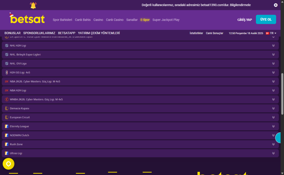The width and height of the screenshot is (284, 175).
Task: Click the yellow notification bell icon
Action: pyautogui.click(x=33, y=5)
